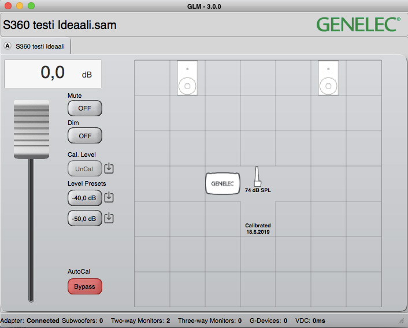Minimize the GLM window with the yellow button

pyautogui.click(x=20, y=6)
